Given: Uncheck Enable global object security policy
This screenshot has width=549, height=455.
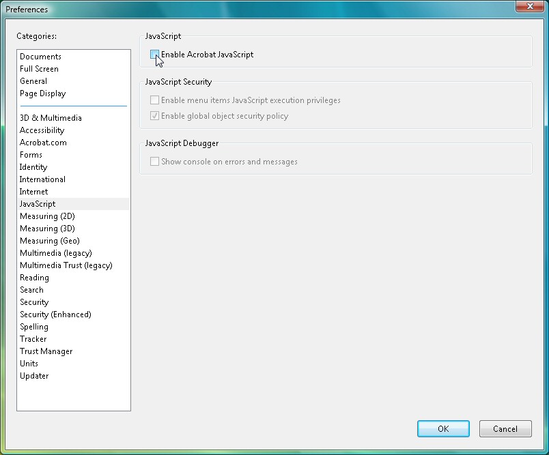Looking at the screenshot, I should tap(154, 116).
